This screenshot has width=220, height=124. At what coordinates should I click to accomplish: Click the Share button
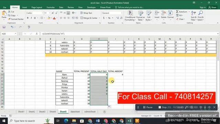pos(212,7)
